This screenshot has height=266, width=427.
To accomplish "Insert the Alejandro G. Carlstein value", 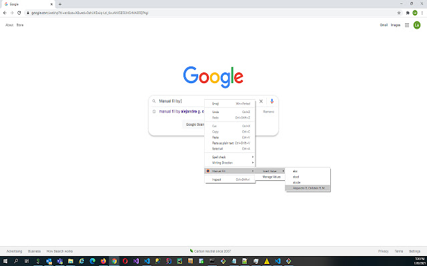I will pos(308,188).
